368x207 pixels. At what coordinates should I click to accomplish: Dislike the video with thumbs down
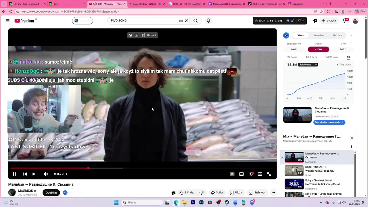tap(202, 193)
